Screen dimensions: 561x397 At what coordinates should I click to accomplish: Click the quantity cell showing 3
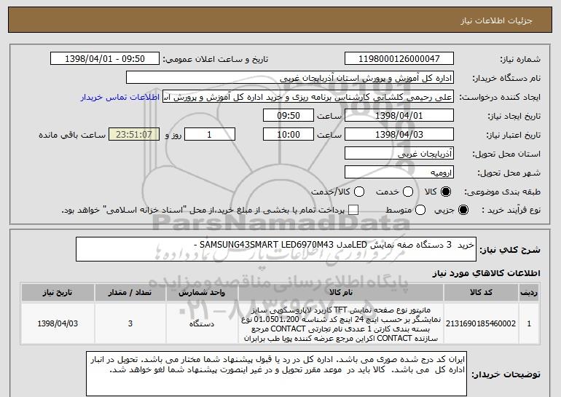130,323
